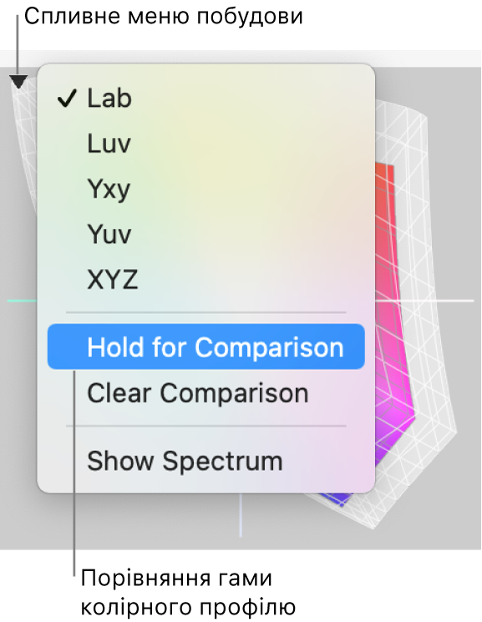This screenshot has width=482, height=622.
Task: Click the blue-violet bottom tip of gamut
Action: pyautogui.click(x=337, y=498)
